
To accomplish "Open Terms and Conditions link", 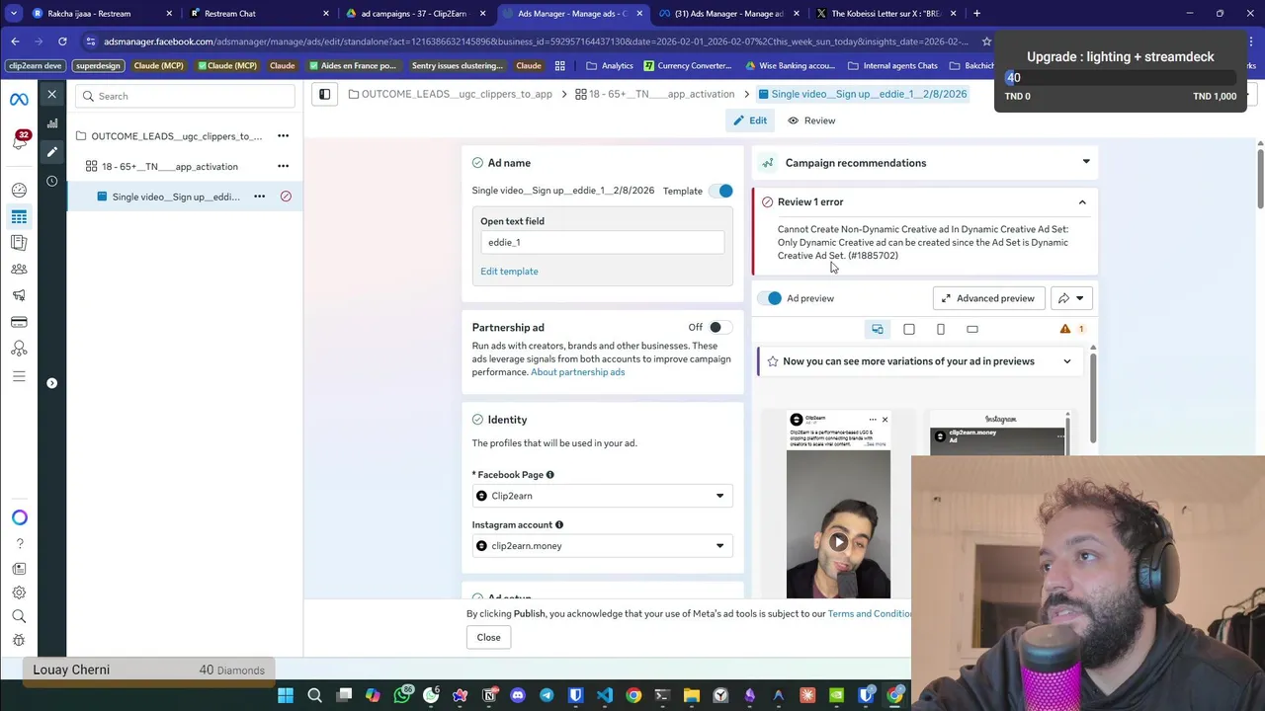I will tap(870, 614).
